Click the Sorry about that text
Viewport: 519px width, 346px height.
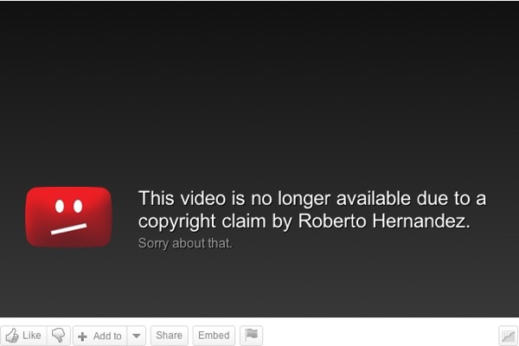pyautogui.click(x=185, y=243)
